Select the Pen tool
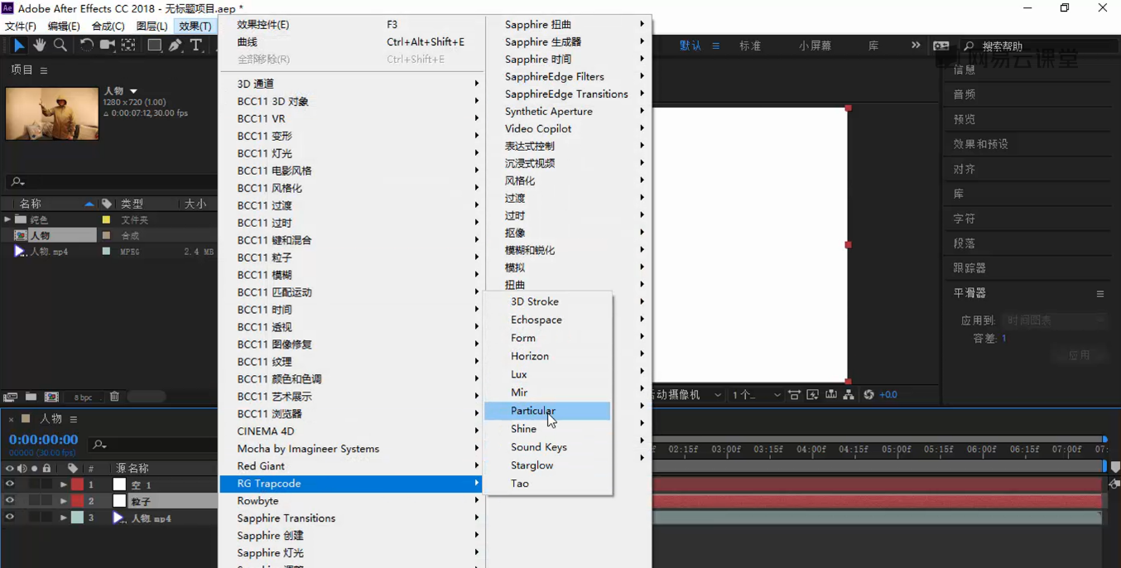The height and width of the screenshot is (568, 1121). (175, 45)
